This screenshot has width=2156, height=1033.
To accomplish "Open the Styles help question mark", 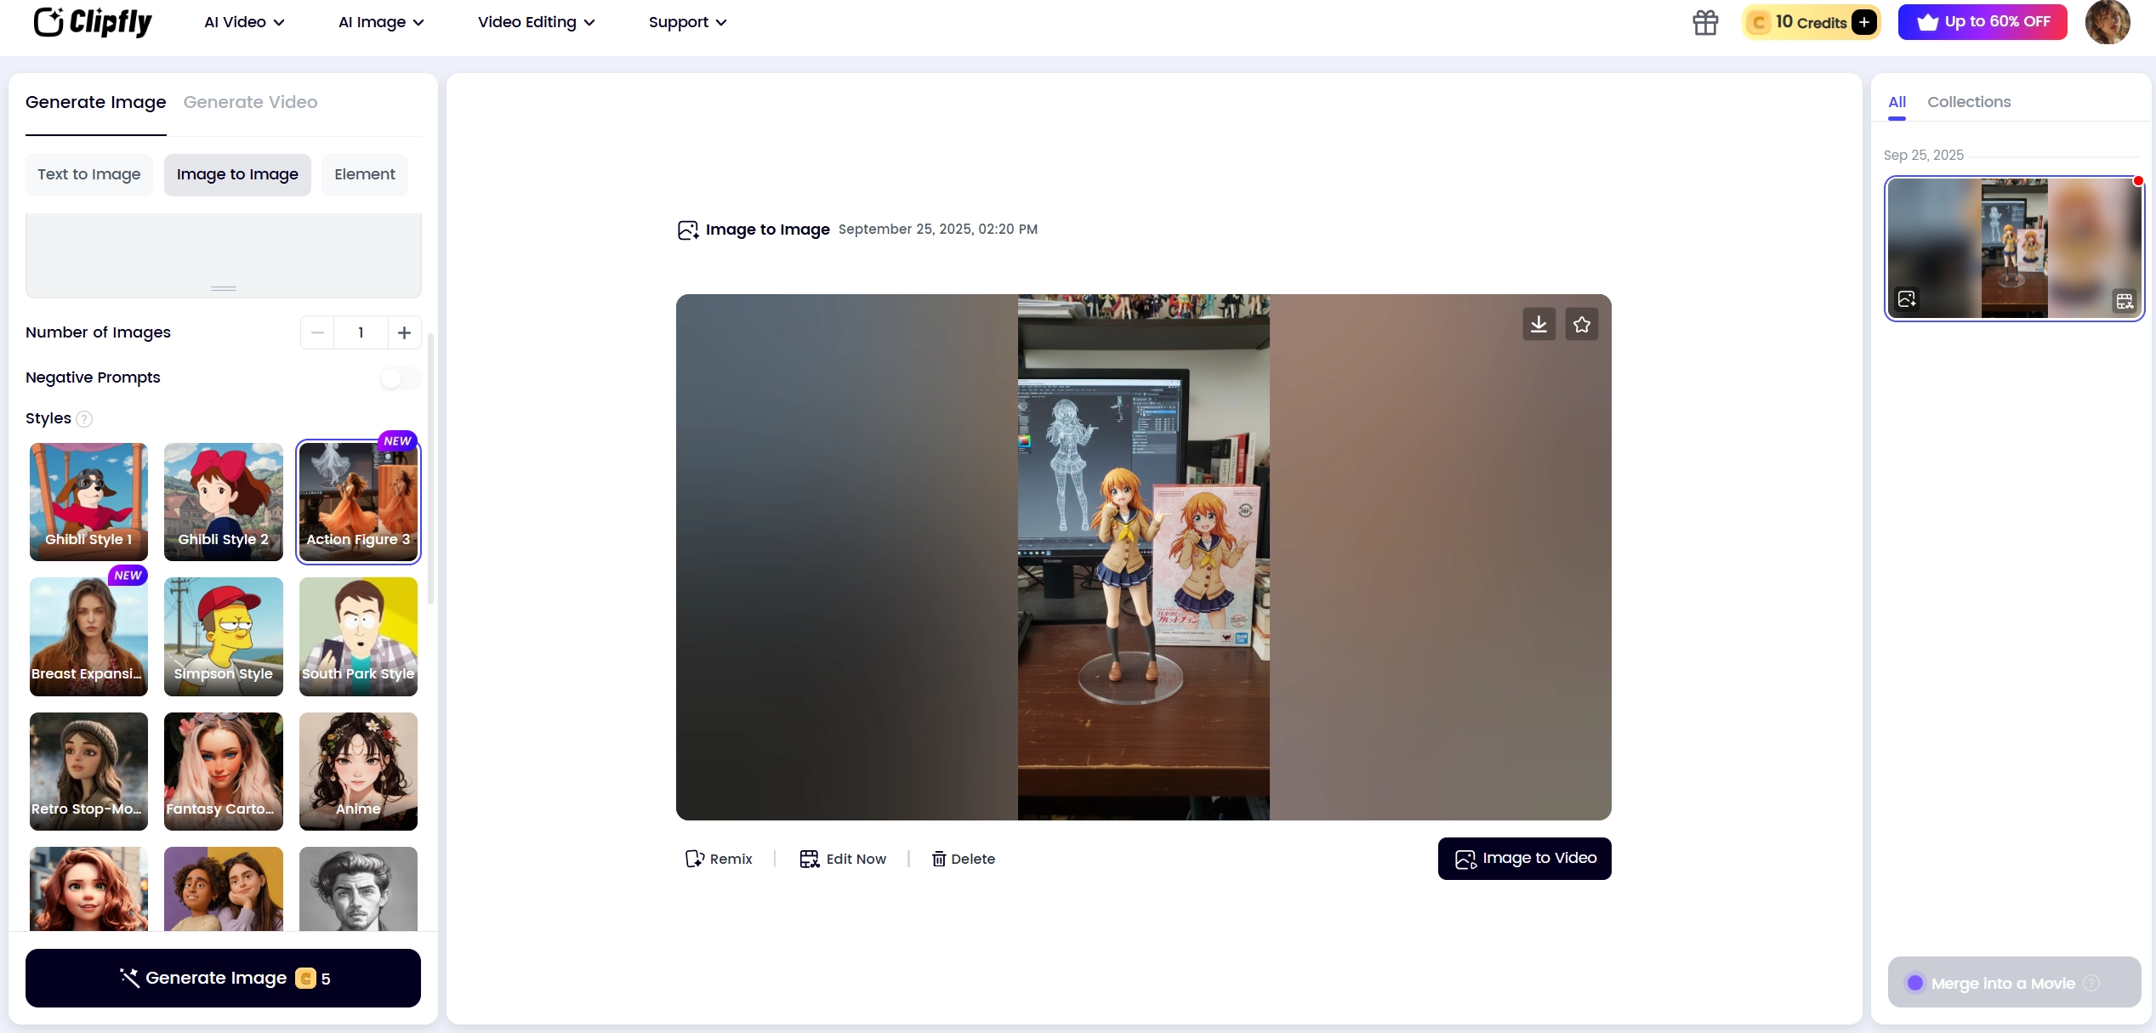I will [x=83, y=418].
